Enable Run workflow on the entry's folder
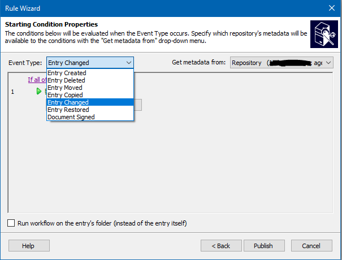Screen dimensions: 342x260 coord(11,223)
